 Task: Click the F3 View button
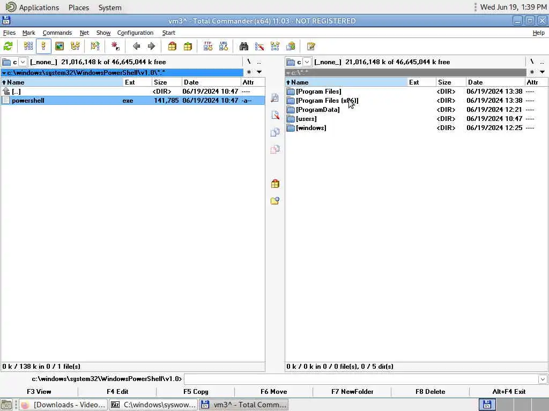(39, 391)
